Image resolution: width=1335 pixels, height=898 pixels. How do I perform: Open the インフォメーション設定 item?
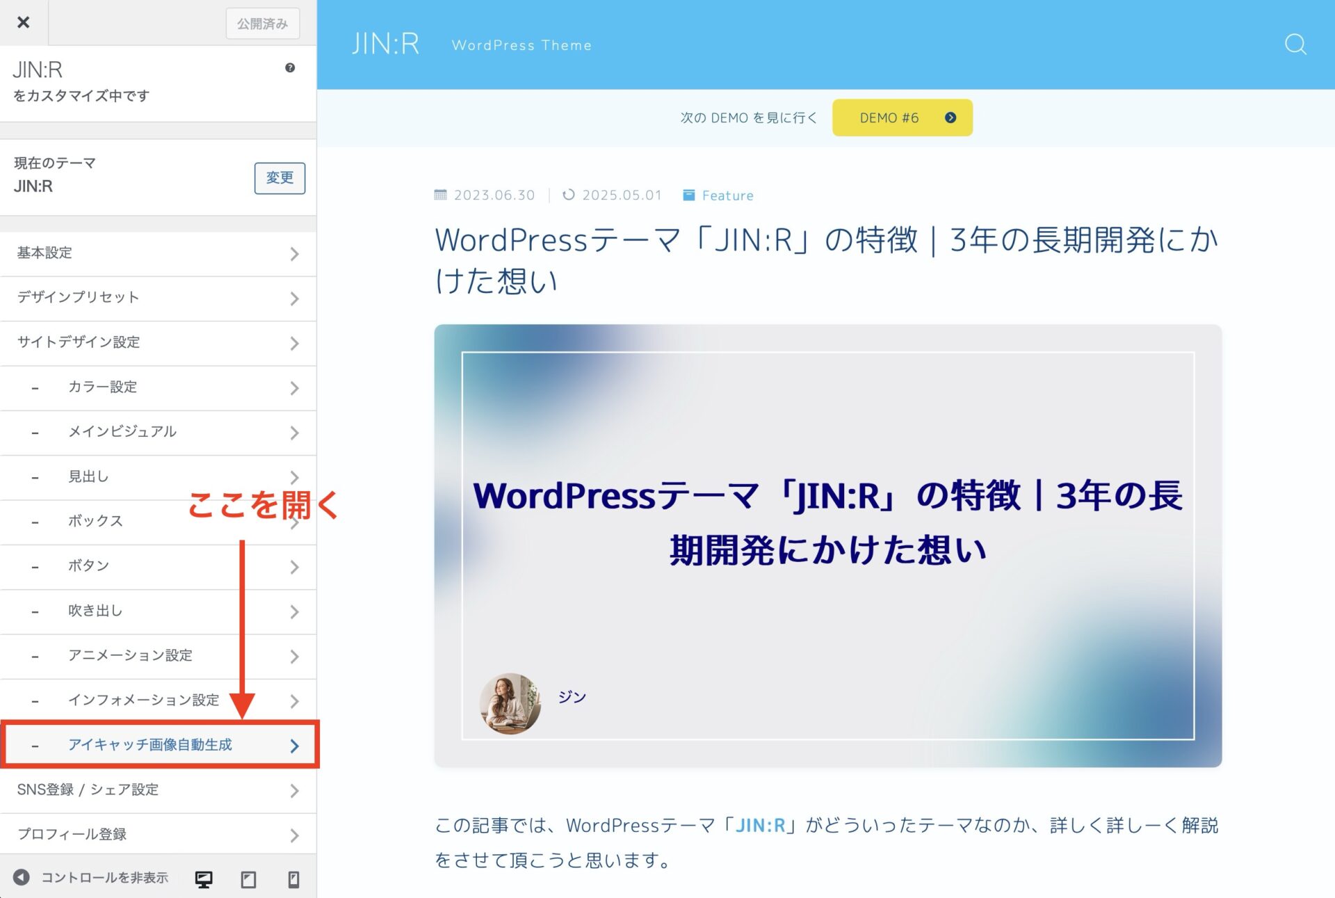[159, 700]
